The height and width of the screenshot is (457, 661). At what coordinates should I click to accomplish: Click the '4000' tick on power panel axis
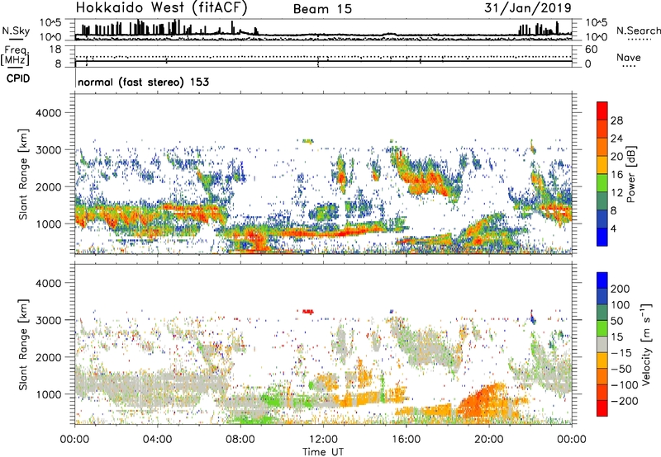click(49, 113)
